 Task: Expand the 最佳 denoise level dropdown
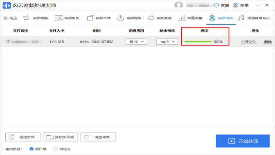(x=136, y=42)
